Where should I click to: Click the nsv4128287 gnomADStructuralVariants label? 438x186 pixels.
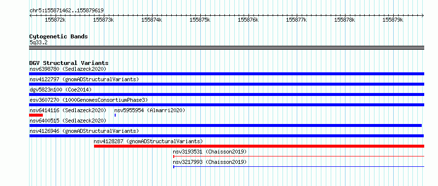148,141
